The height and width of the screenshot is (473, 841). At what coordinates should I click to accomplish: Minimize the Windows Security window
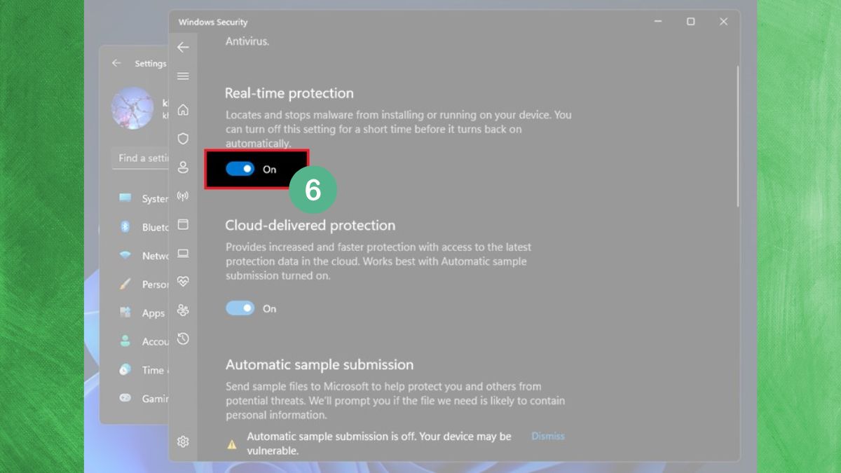pyautogui.click(x=658, y=22)
